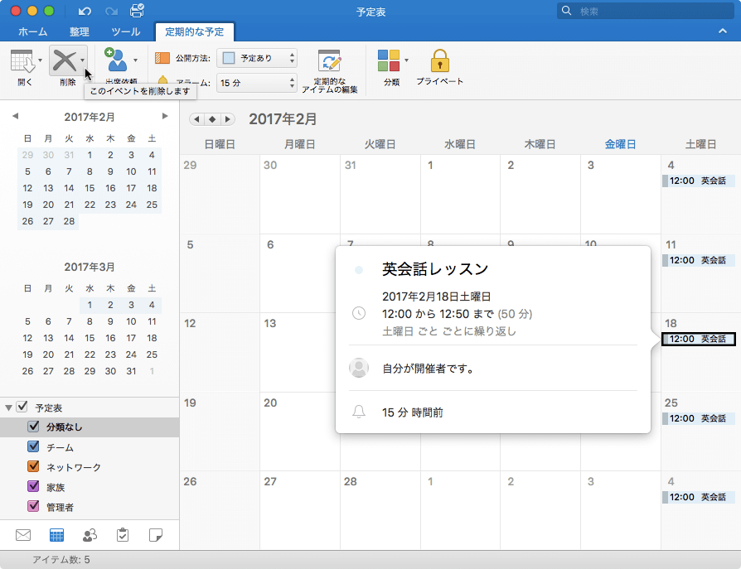Select 12:00 英会話 event on March 4
741x569 pixels.
click(699, 497)
